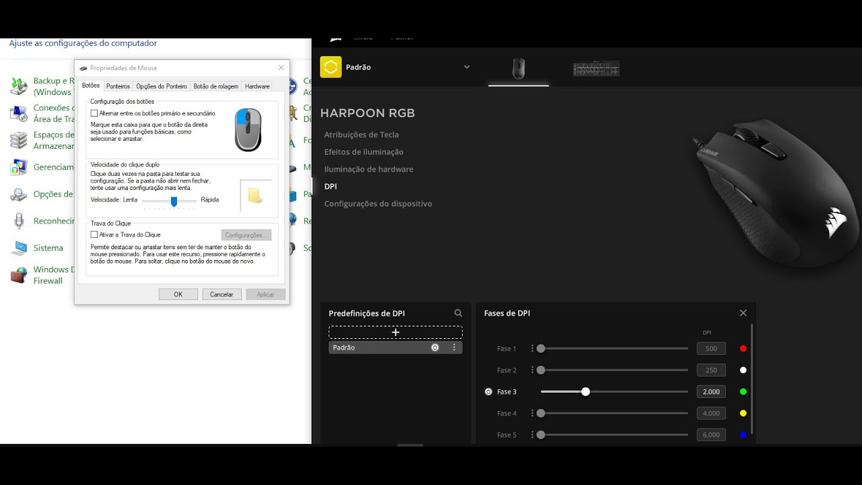The width and height of the screenshot is (862, 485).
Task: Open the three-dot menu of the Padrão preset
Action: click(x=454, y=348)
